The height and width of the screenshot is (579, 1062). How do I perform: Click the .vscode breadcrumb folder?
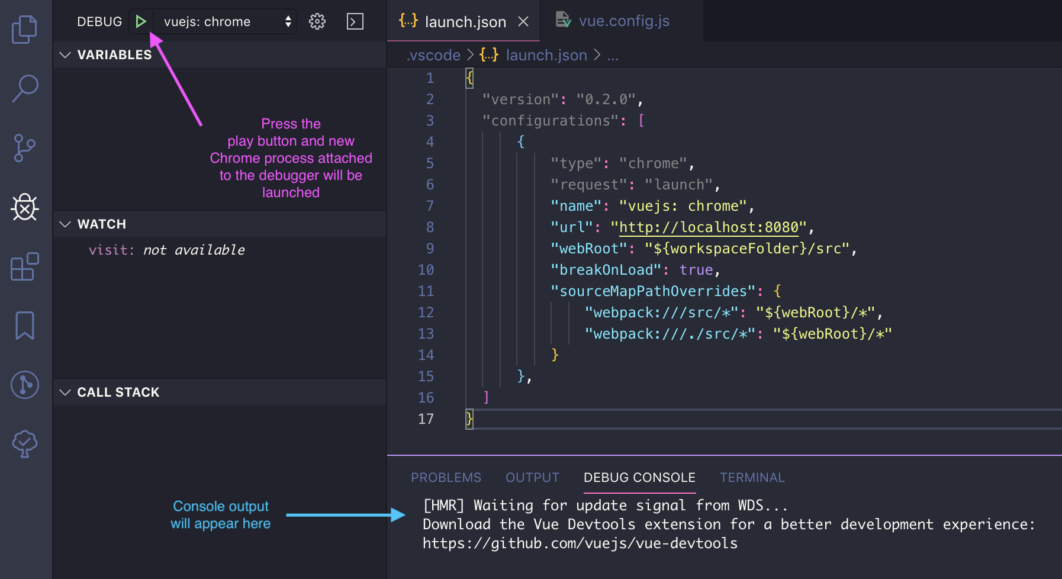tap(433, 55)
